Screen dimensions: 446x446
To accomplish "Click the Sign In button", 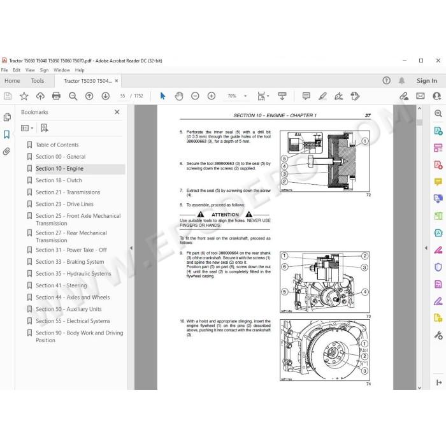I will [427, 81].
